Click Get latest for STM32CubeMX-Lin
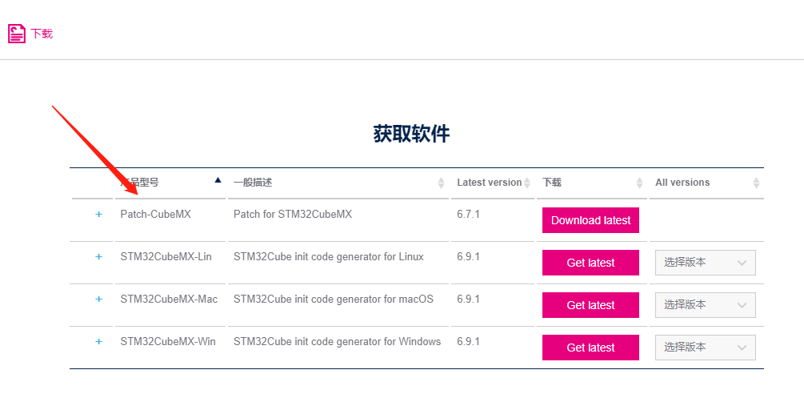The width and height of the screenshot is (804, 402). click(590, 263)
